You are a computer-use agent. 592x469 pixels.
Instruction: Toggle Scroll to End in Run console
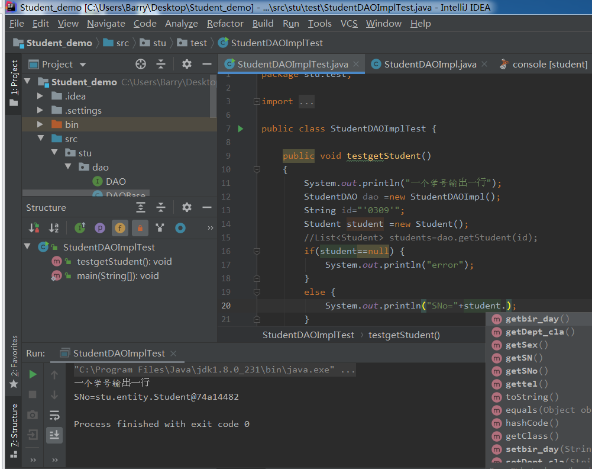pyautogui.click(x=54, y=435)
